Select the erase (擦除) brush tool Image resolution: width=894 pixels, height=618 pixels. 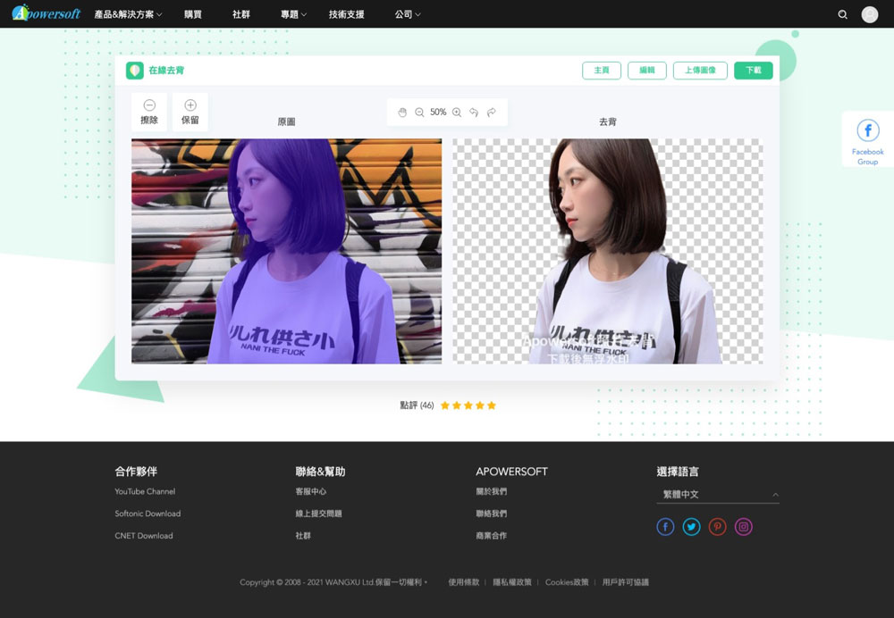pyautogui.click(x=149, y=112)
